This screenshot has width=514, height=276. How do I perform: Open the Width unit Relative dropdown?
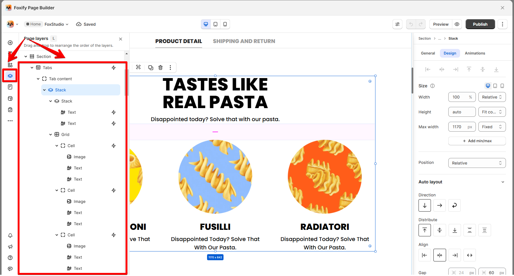coord(492,97)
